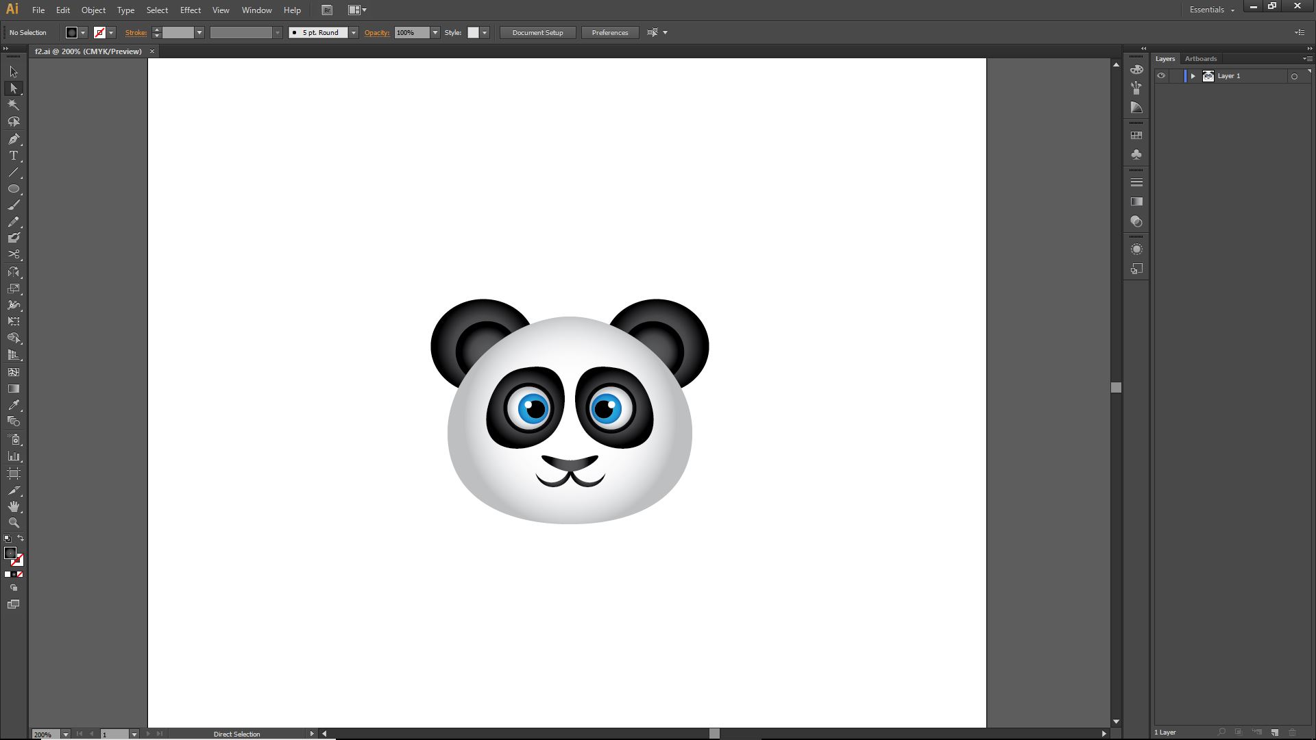The height and width of the screenshot is (740, 1316).
Task: Select the Scissors tool
Action: [13, 254]
